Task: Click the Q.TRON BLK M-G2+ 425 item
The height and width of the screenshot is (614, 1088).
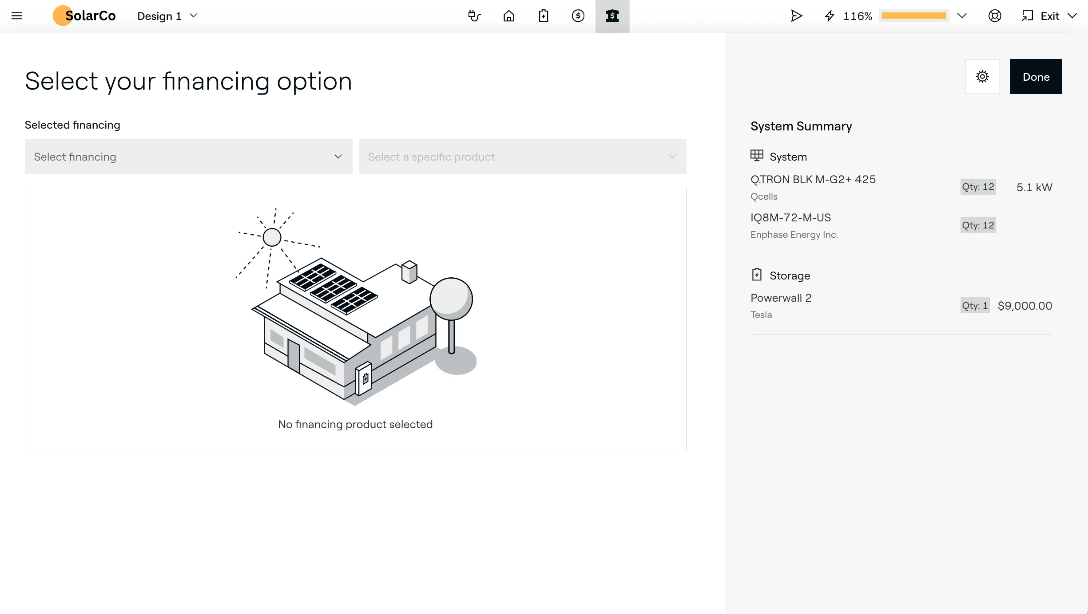Action: 813,179
